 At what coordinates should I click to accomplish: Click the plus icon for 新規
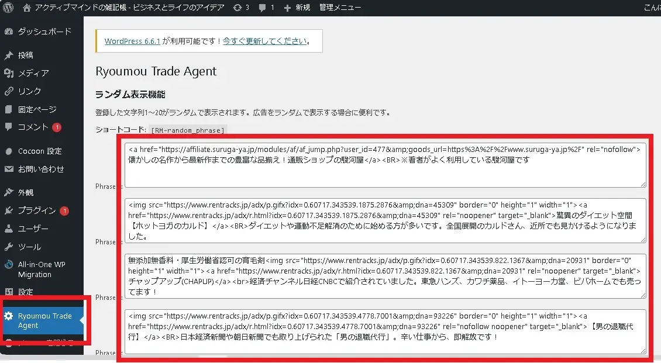coord(287,8)
